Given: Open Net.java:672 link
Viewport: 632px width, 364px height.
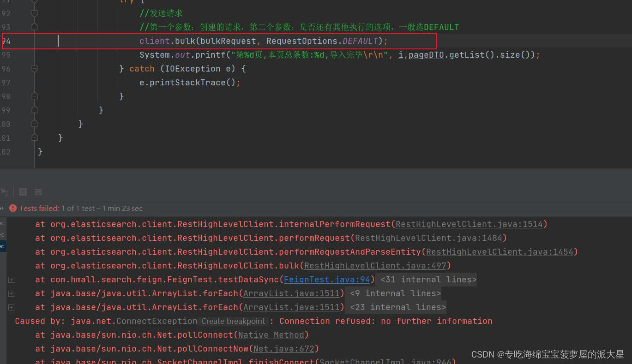Looking at the screenshot, I should tap(283, 349).
